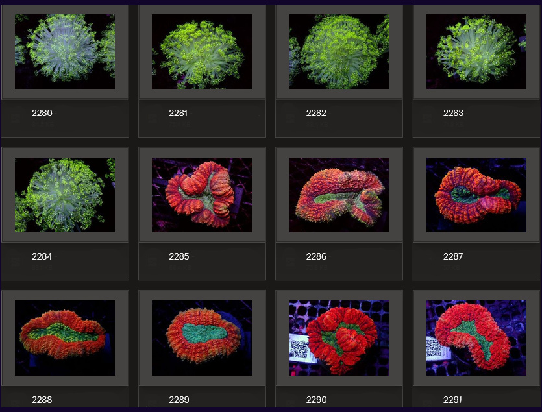Open the orange coral thumbnail 2286
Viewport: 542px width, 412px height.
(x=339, y=195)
